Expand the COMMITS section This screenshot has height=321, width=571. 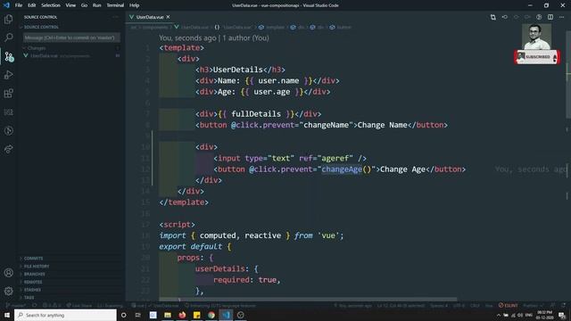[34, 259]
